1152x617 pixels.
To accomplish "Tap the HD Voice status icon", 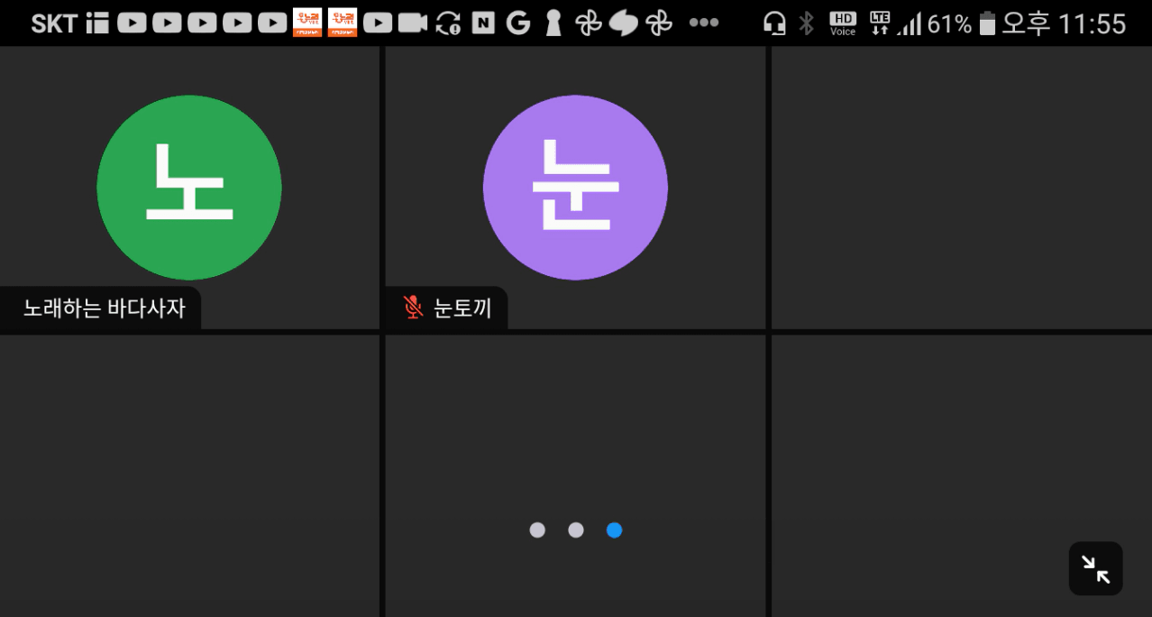I will click(x=843, y=23).
